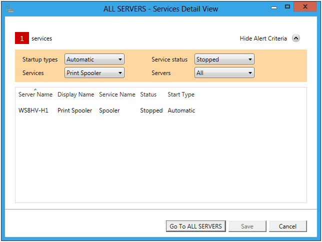The image size is (322, 242).
Task: Expand the Services Print Spooler dropdown
Action: point(94,72)
